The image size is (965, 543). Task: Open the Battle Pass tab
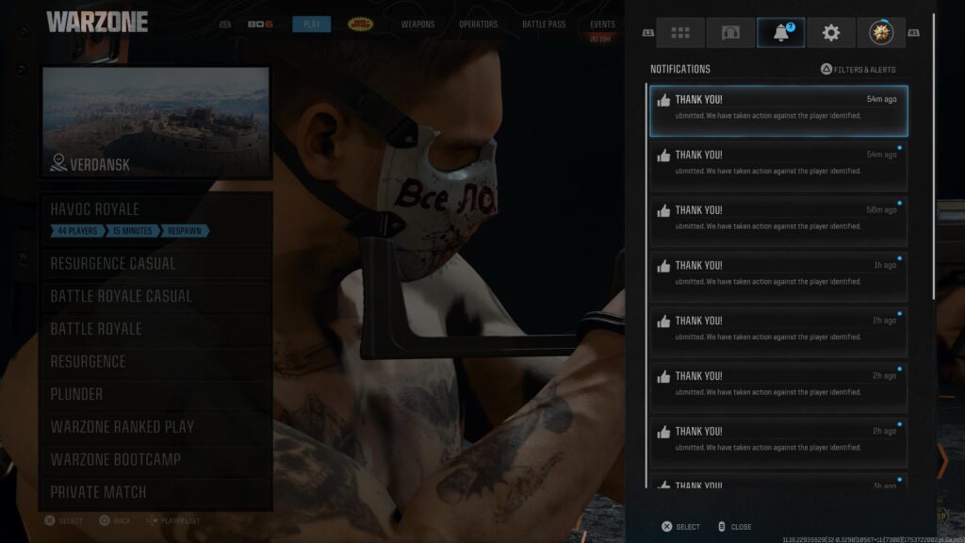pos(544,24)
